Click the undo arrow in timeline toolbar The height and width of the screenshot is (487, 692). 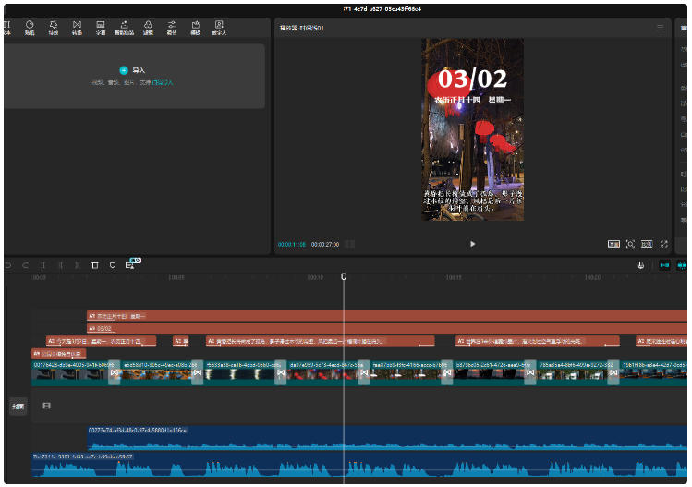(x=8, y=265)
